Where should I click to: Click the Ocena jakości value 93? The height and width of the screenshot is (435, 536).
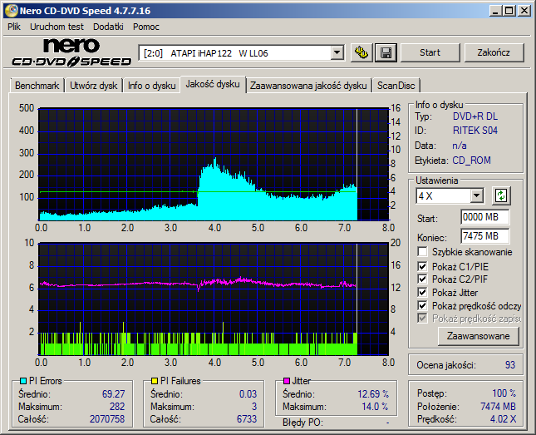(x=510, y=365)
